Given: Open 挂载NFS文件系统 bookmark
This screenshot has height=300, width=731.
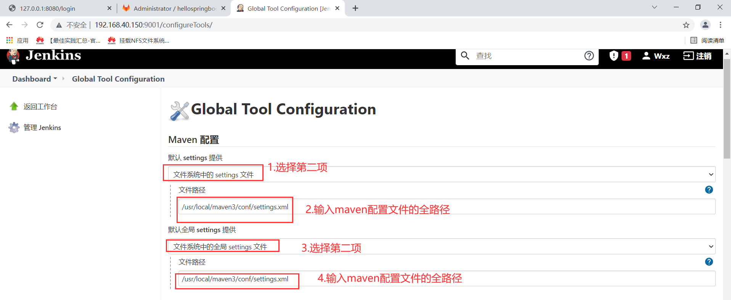Looking at the screenshot, I should click(139, 40).
